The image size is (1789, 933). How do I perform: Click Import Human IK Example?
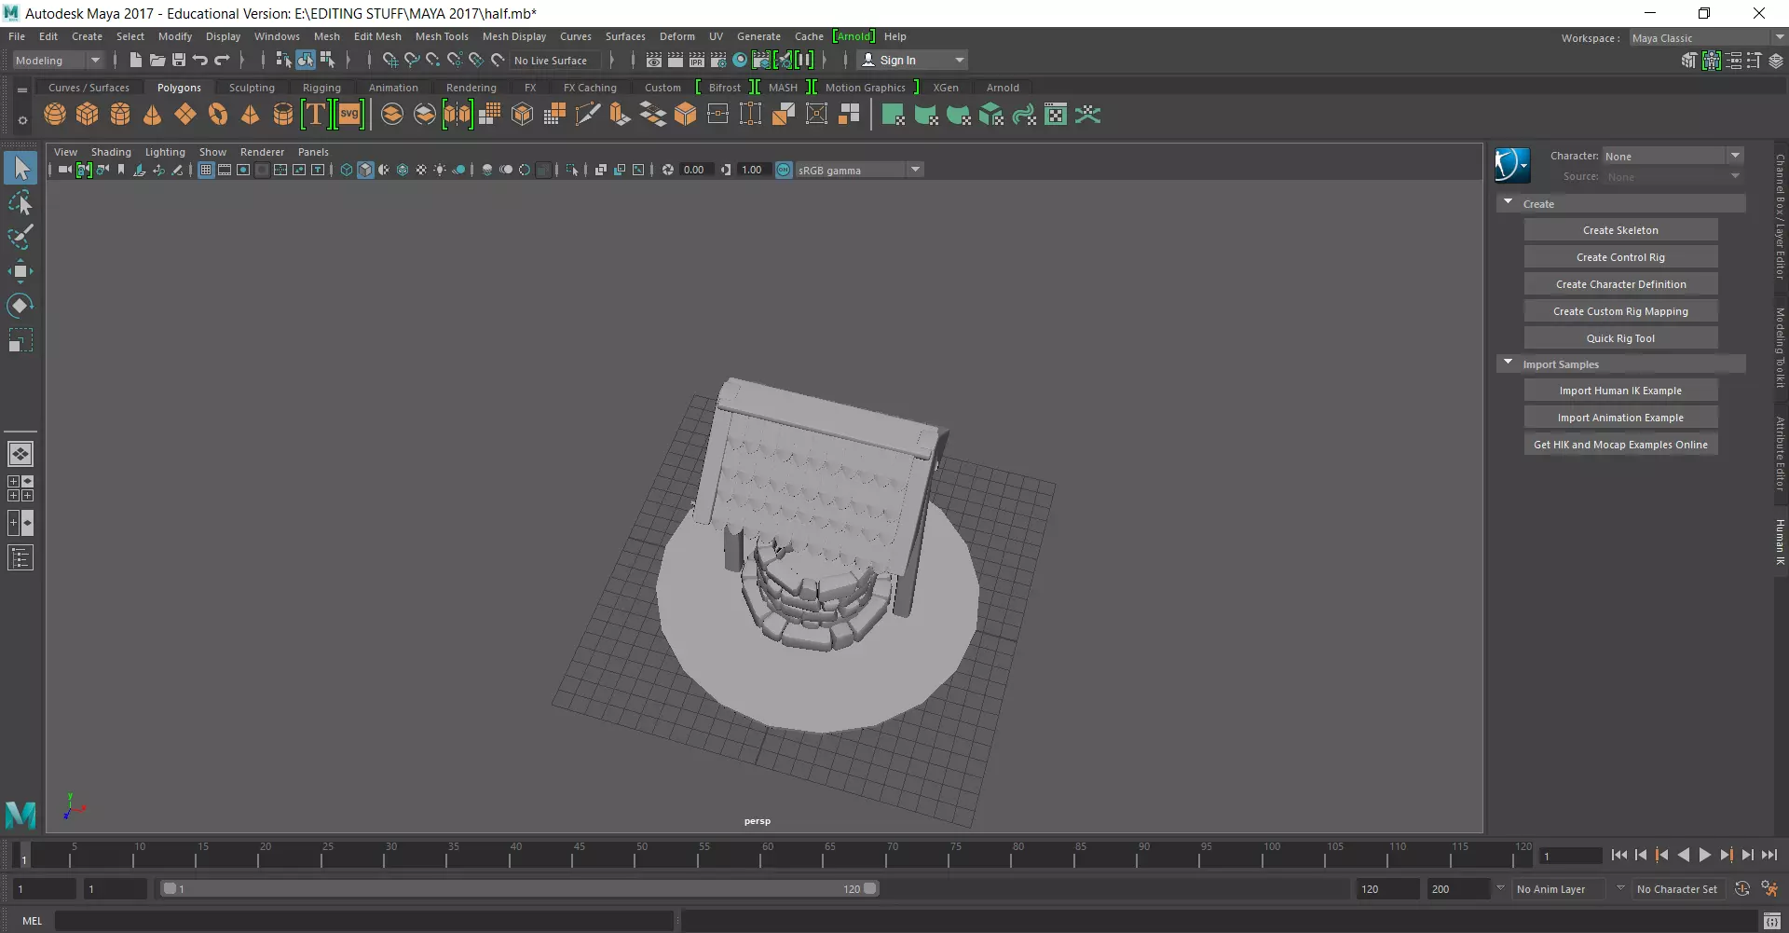[1620, 391]
